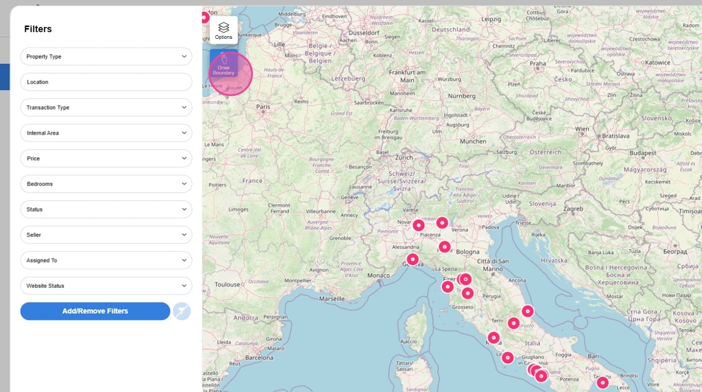Click the Add/Remove Filters button
702x392 pixels.
click(95, 311)
